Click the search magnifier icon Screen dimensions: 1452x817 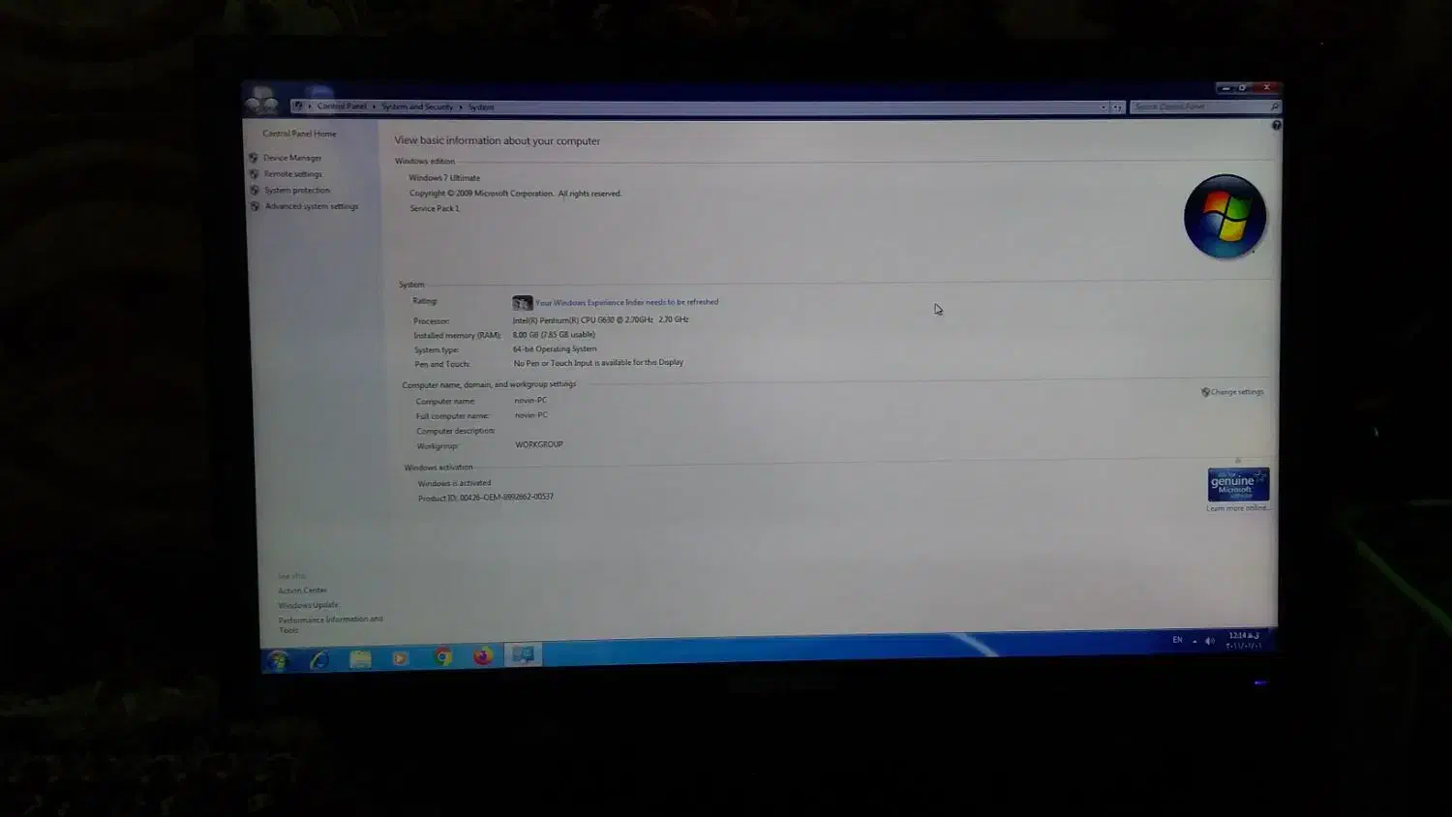[1274, 106]
